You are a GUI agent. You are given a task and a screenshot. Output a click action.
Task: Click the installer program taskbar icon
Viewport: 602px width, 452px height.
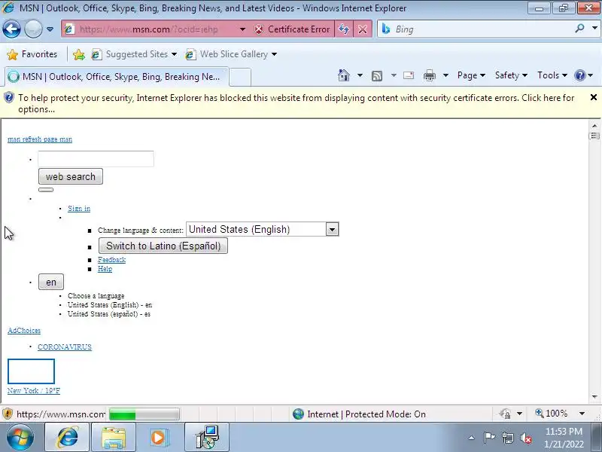(207, 437)
